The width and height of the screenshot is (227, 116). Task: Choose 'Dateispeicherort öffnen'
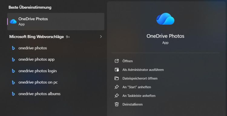pos(140,78)
